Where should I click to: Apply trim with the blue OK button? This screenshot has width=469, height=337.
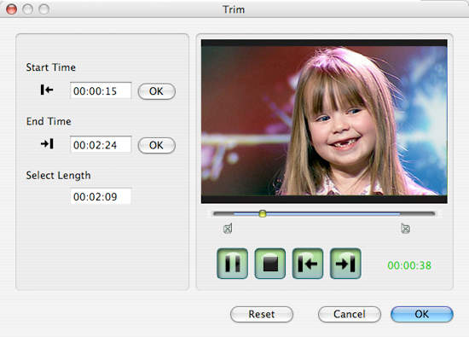(422, 314)
